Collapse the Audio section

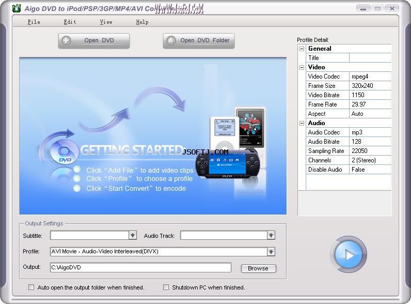pos(302,123)
